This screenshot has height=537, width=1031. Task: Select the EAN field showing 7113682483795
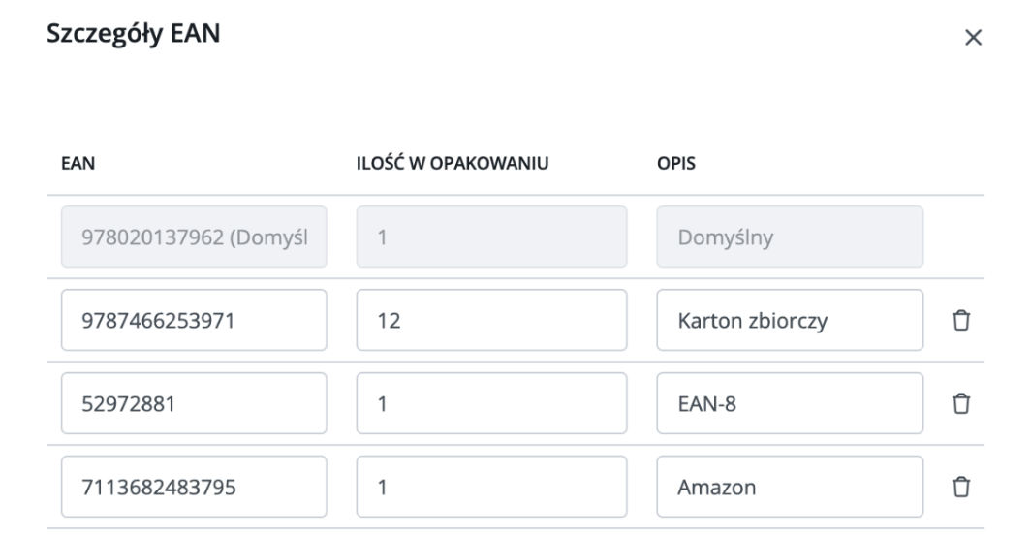[194, 487]
